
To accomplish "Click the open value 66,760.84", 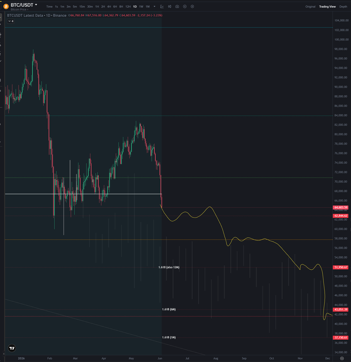I will [77, 15].
